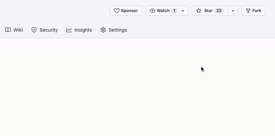Click the gear Settings icon
Screen dimensions: 275x136
(x=103, y=30)
